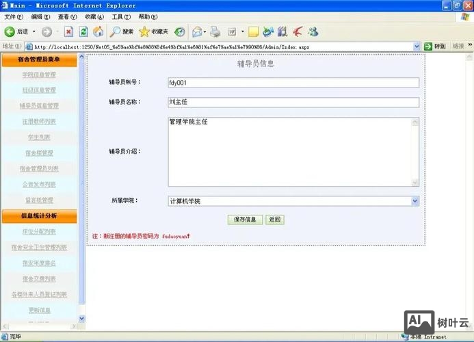Click the Refresh page icon
This screenshot has width=474, height=342.
tap(83, 31)
